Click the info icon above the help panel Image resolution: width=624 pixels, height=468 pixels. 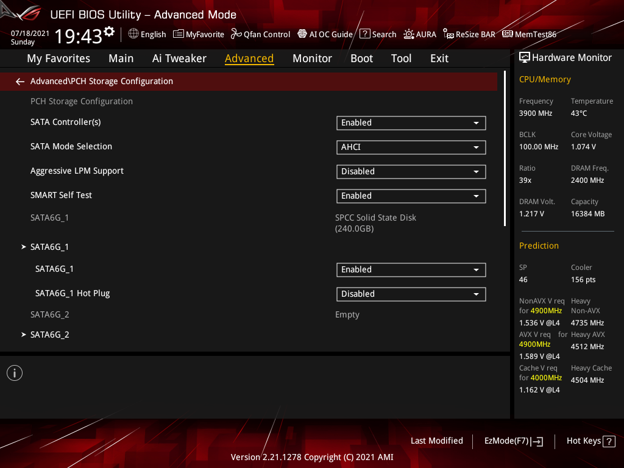[x=14, y=372]
